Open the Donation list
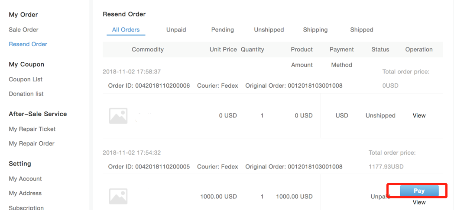The width and height of the screenshot is (454, 210). 26,94
